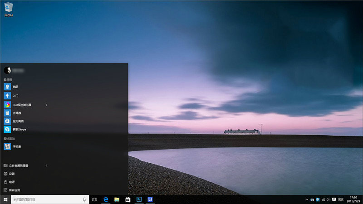363x204 pixels.
Task: Expand the 360极速浏览器 jump list arrow
Action: point(46,105)
